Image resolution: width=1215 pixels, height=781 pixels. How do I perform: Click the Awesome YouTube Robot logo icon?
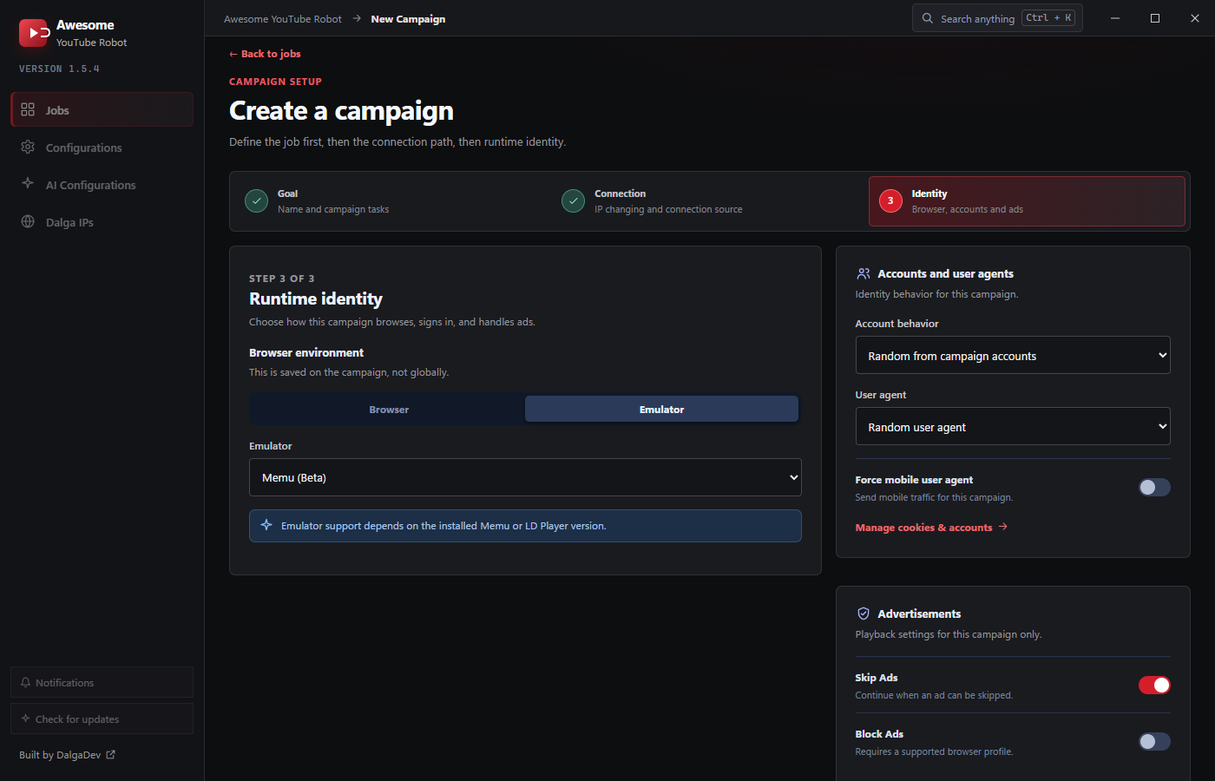pos(34,33)
